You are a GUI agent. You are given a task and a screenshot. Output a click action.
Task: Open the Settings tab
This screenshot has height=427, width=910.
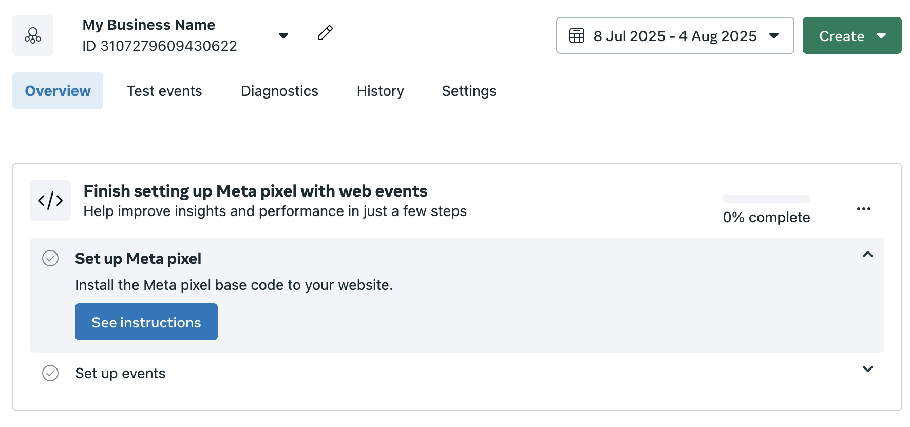(x=469, y=91)
